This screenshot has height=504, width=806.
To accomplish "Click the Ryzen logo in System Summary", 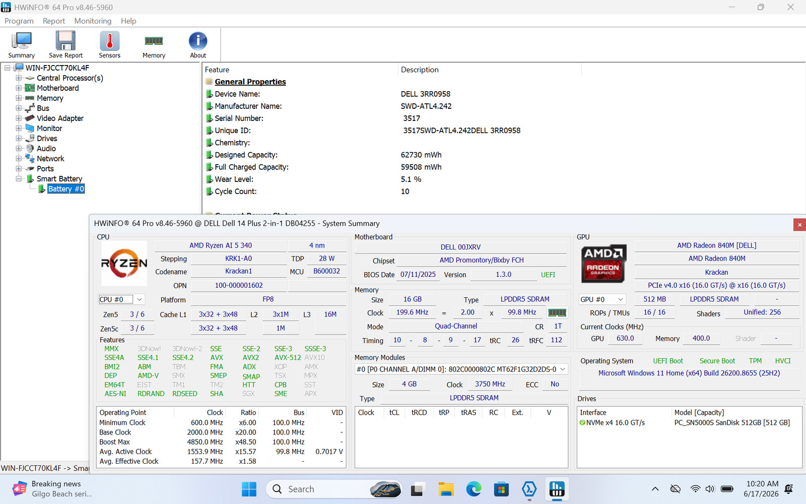I will point(124,263).
